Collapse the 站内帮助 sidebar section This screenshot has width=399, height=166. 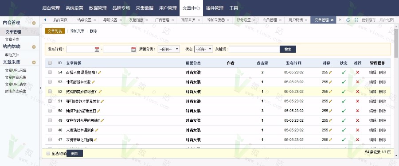34,47
